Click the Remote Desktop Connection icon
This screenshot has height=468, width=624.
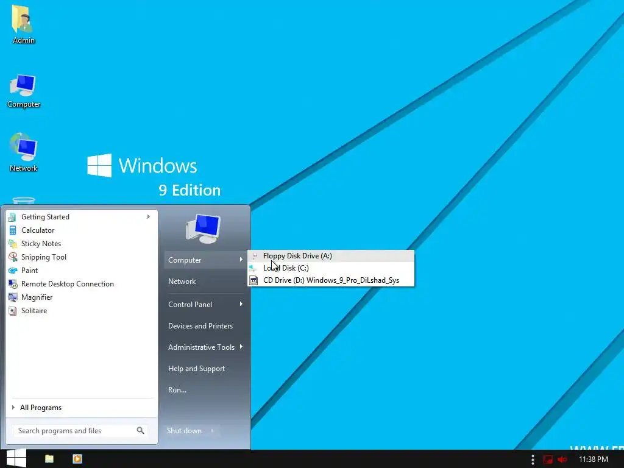point(13,284)
